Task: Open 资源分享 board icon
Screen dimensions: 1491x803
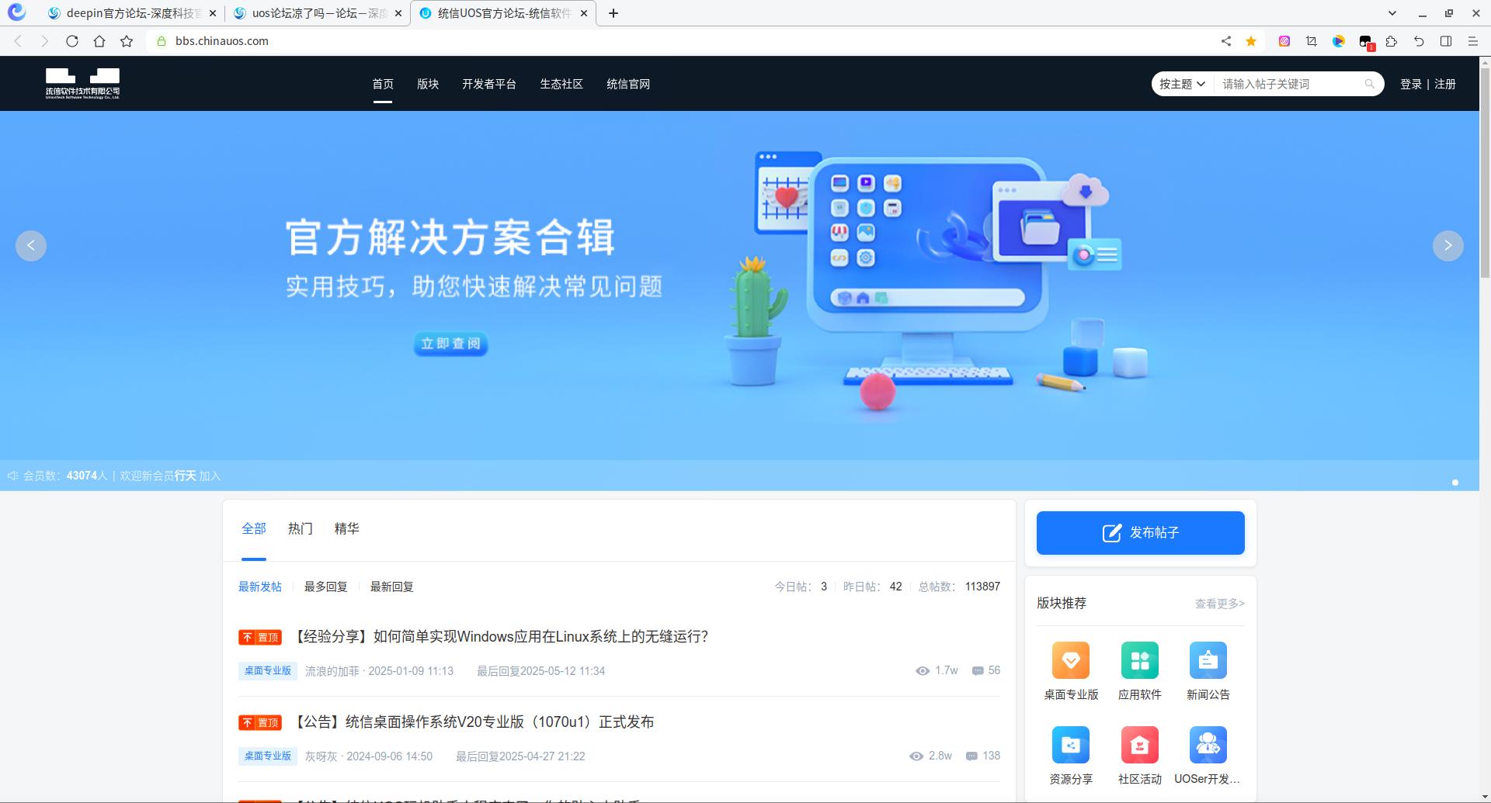Action: (x=1071, y=745)
